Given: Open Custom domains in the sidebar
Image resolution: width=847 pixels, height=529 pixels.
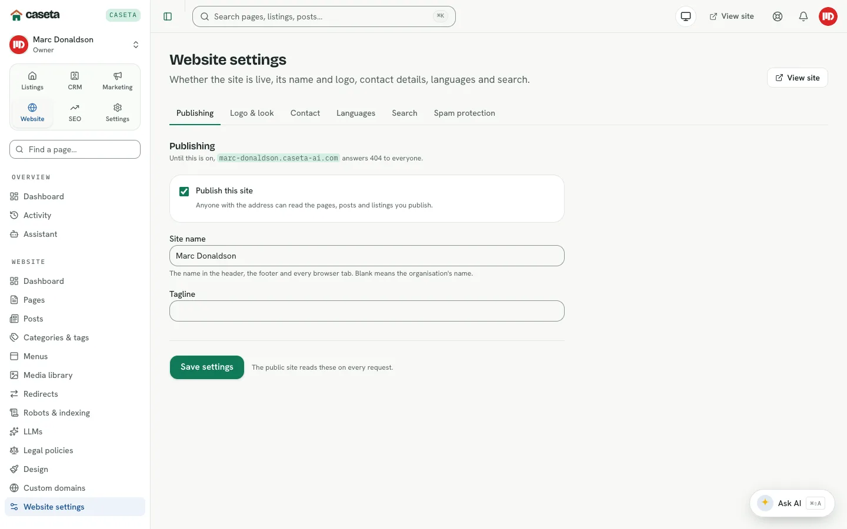Looking at the screenshot, I should [x=75, y=488].
